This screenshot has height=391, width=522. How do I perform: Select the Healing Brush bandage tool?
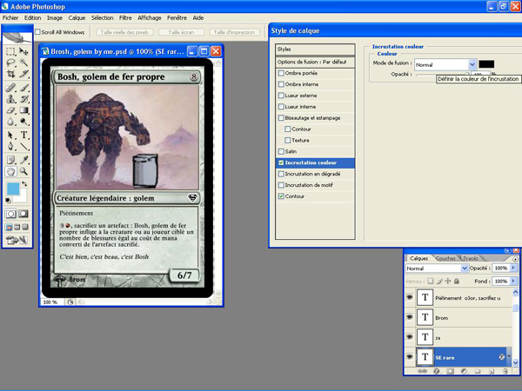click(10, 88)
